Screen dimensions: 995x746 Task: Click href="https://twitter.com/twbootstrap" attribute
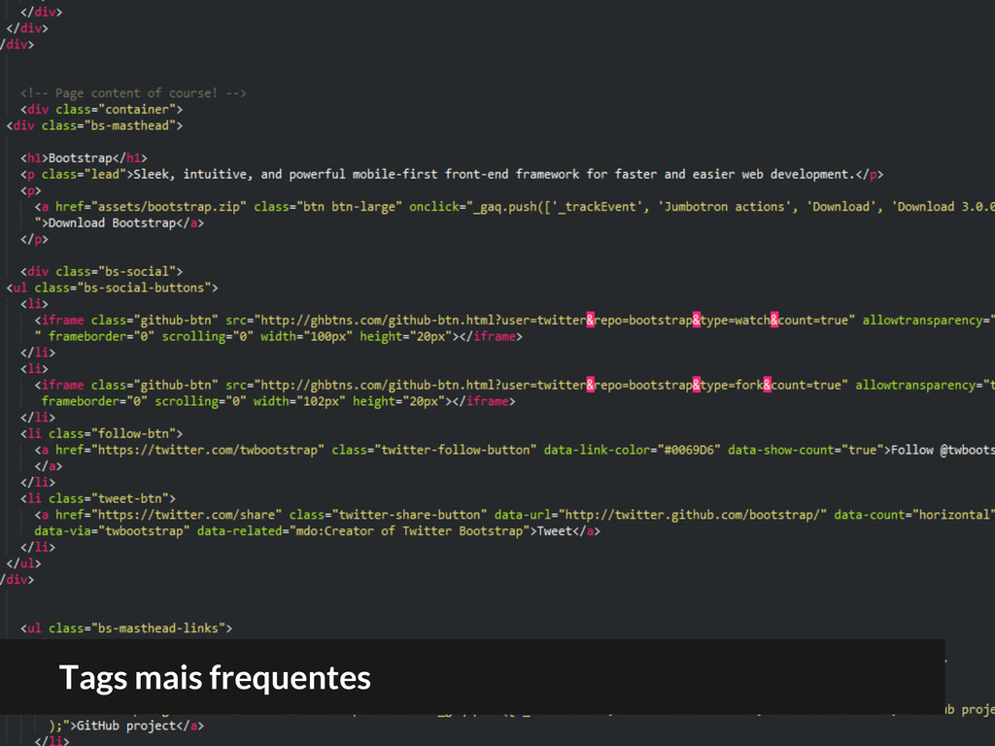pos(189,450)
